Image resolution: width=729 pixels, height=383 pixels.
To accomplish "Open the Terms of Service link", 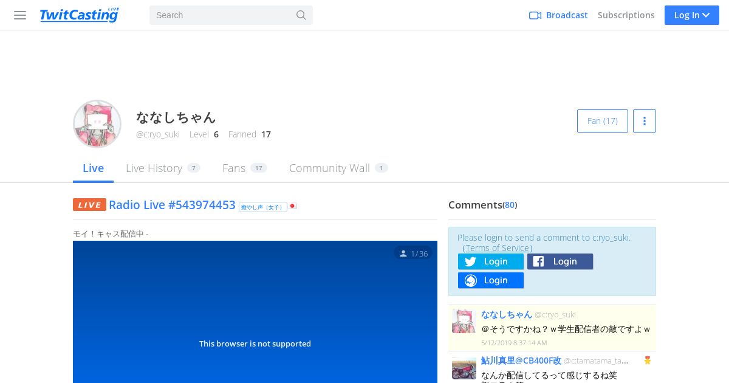I will coord(498,248).
